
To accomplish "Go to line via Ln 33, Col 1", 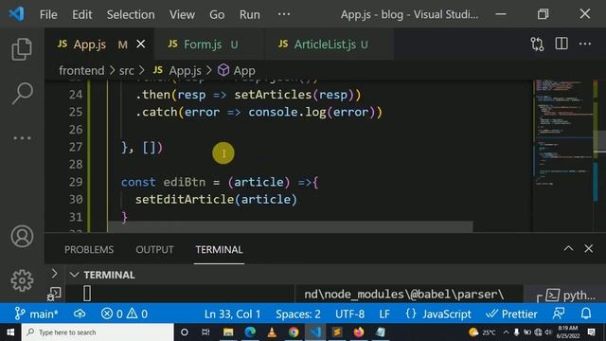I will click(x=232, y=314).
